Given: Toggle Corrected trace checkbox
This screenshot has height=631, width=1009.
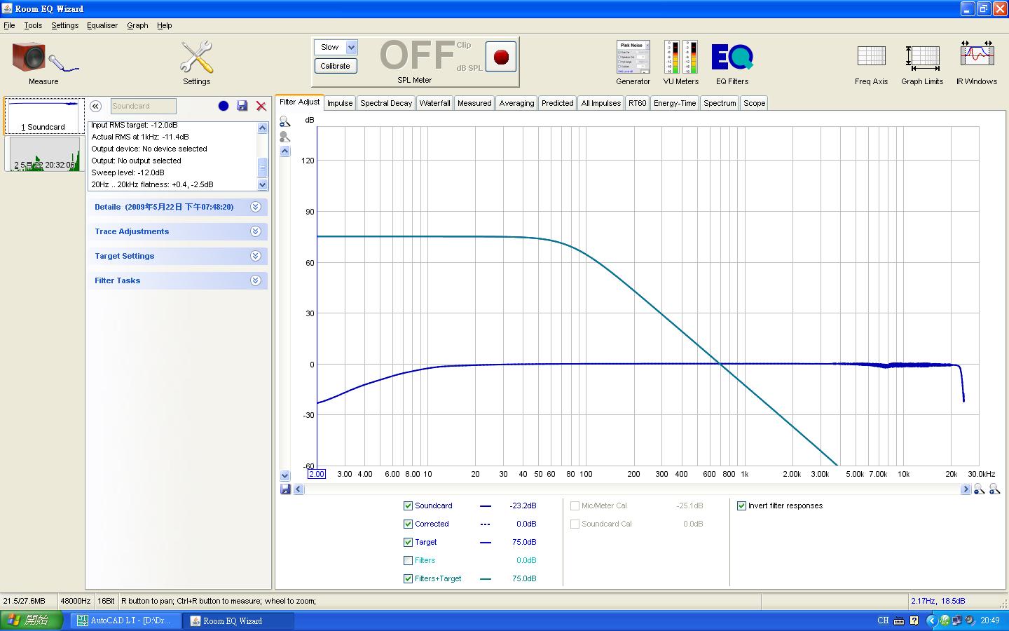Looking at the screenshot, I should (408, 524).
